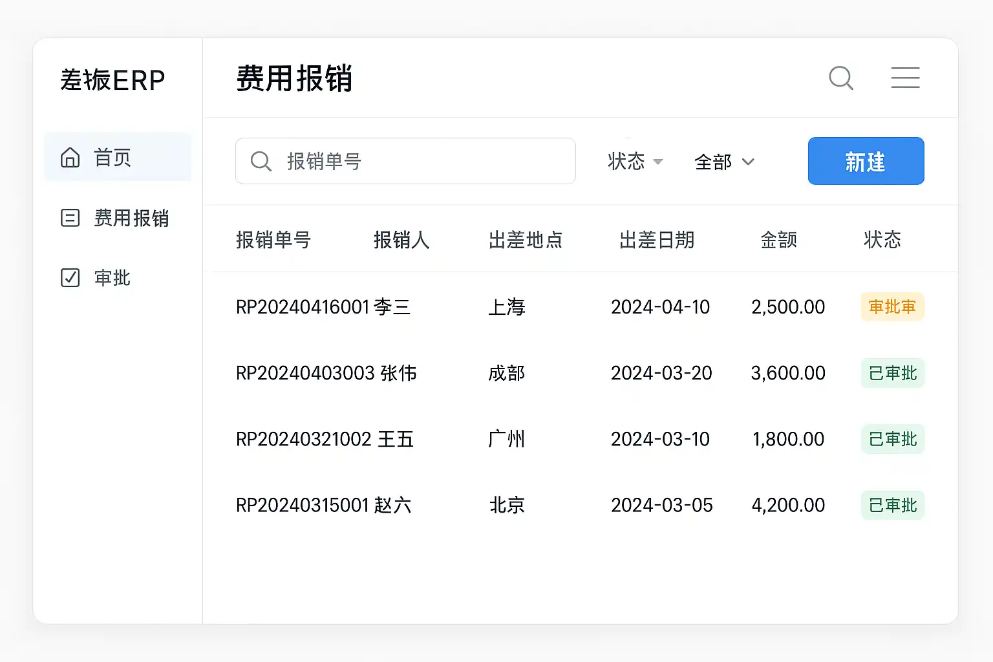
Task: Open 审批 sidebar menu item
Action: pyautogui.click(x=112, y=278)
